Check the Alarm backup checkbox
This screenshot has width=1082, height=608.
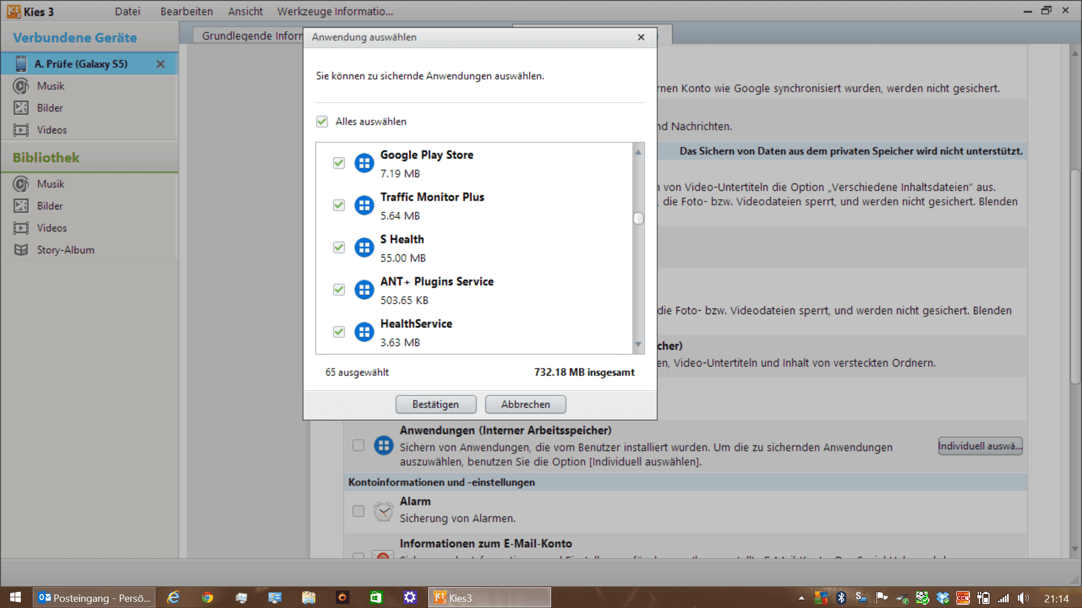pyautogui.click(x=358, y=511)
